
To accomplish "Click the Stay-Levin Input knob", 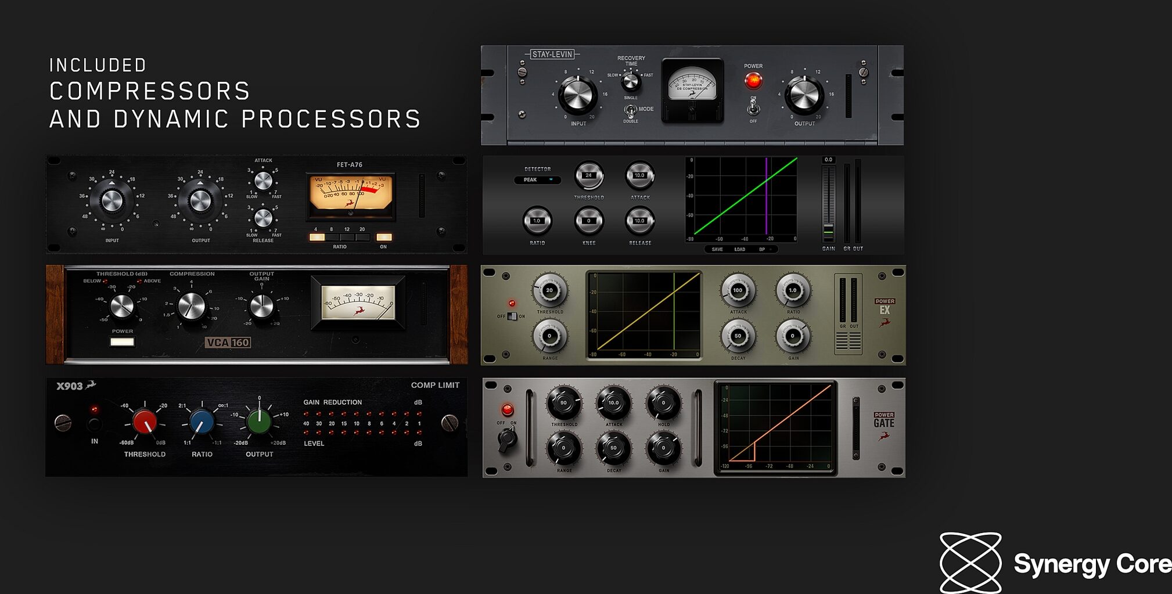I will click(578, 95).
